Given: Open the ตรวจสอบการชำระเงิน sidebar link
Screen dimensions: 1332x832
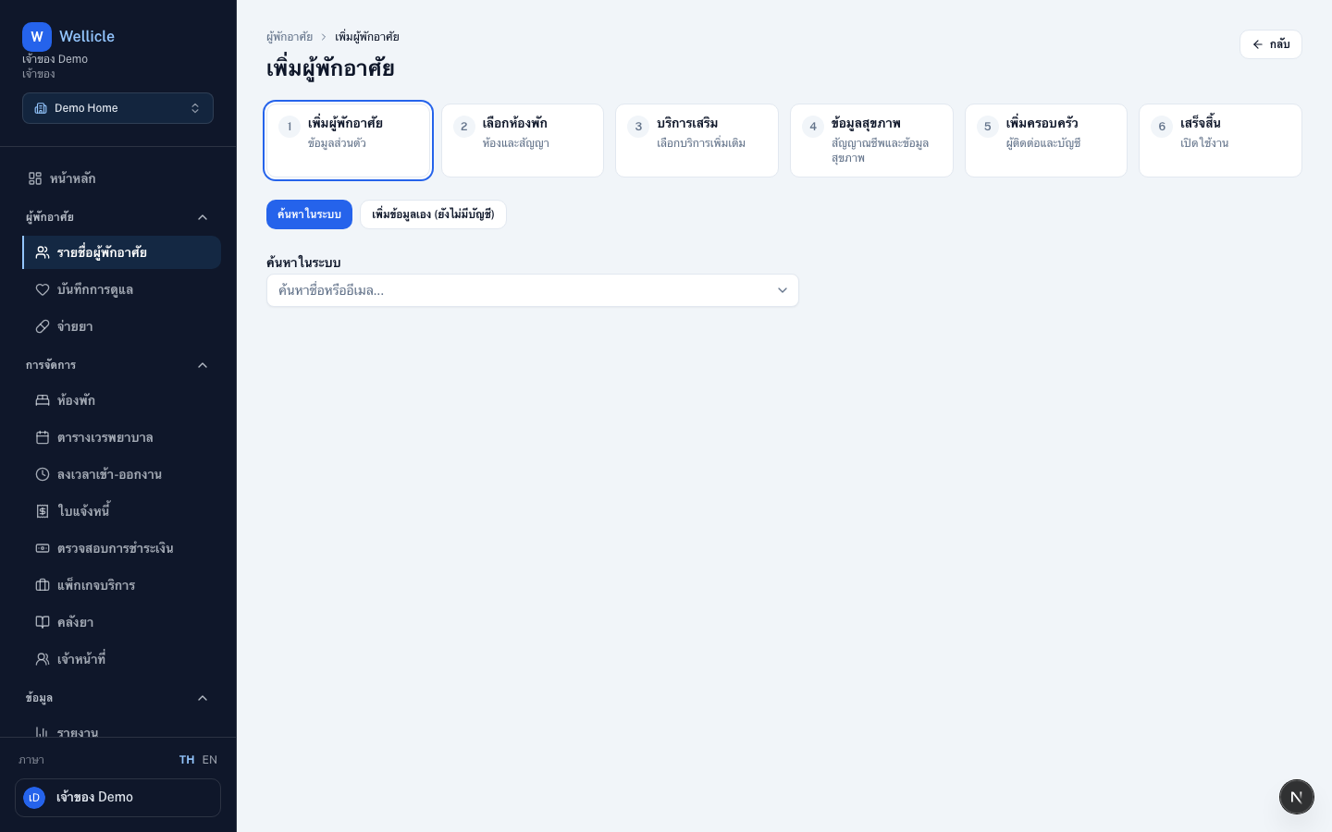Looking at the screenshot, I should tap(121, 548).
